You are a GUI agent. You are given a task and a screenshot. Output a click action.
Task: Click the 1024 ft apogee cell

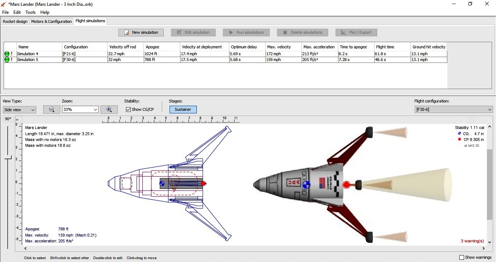click(x=162, y=54)
